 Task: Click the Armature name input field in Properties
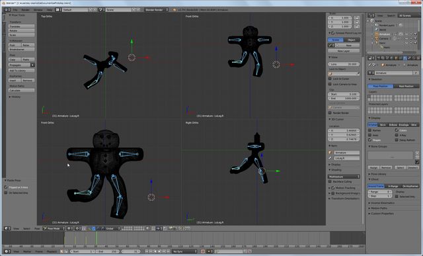393,73
